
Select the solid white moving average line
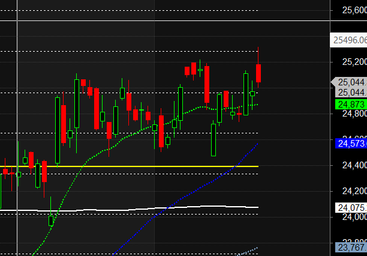click(129, 209)
